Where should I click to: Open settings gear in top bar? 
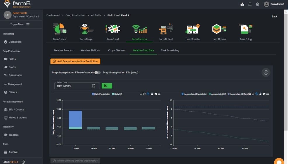[x=258, y=4]
